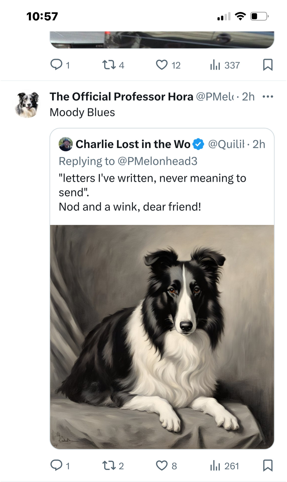287x482 pixels.
Task: Bookmark the Moody Blues post
Action: tap(268, 465)
